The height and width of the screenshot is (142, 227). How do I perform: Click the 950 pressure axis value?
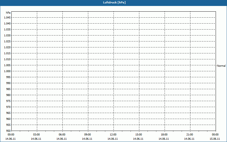(8, 131)
